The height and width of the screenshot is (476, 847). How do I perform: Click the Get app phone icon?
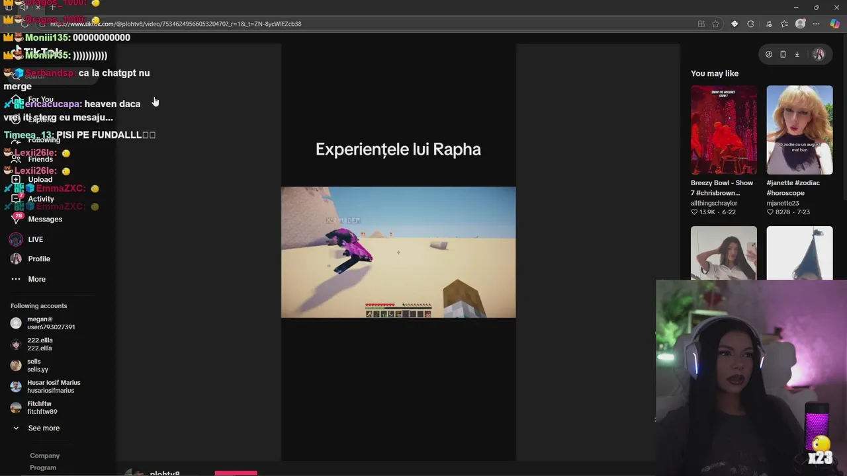pyautogui.click(x=783, y=54)
